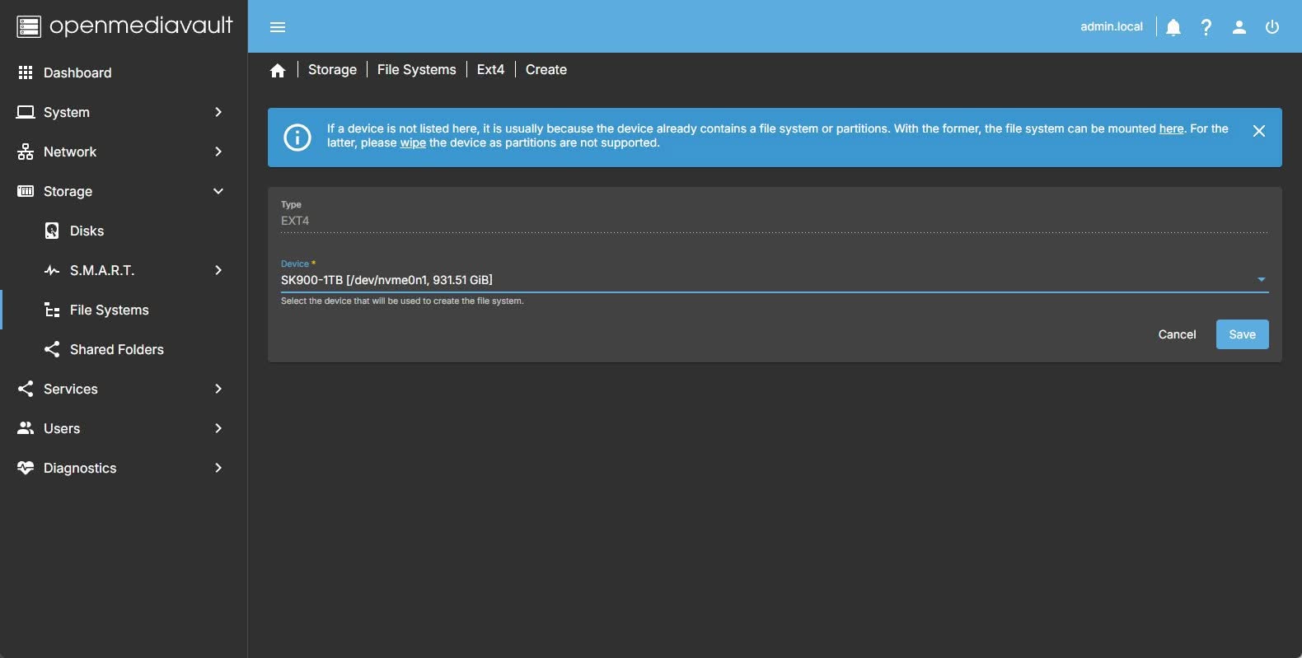This screenshot has height=658, width=1302.
Task: Follow the 'here' mount link
Action: (x=1171, y=128)
